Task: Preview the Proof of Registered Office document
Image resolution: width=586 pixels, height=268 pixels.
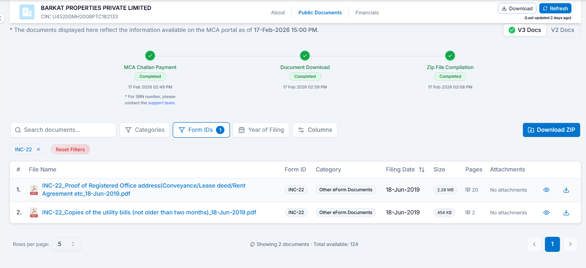Action: coord(546,190)
